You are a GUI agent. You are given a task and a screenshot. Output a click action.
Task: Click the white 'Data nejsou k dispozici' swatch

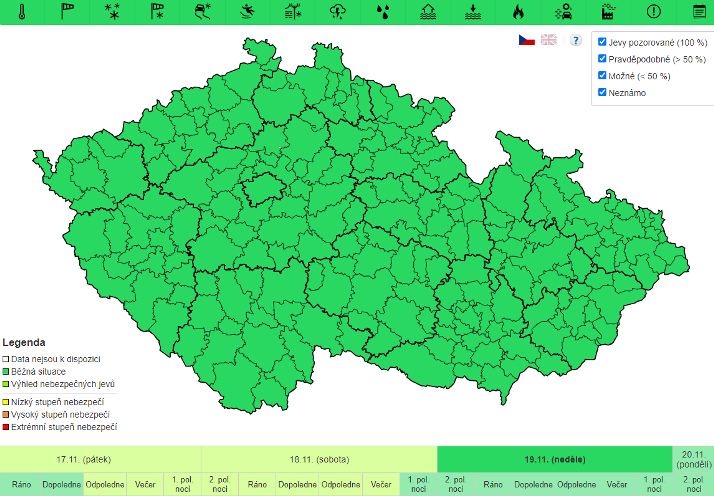click(6, 359)
